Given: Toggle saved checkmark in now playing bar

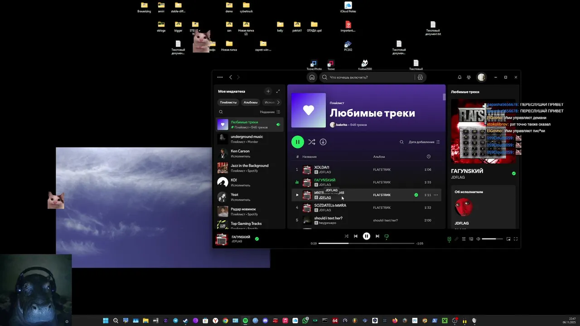Looking at the screenshot, I should [x=257, y=239].
